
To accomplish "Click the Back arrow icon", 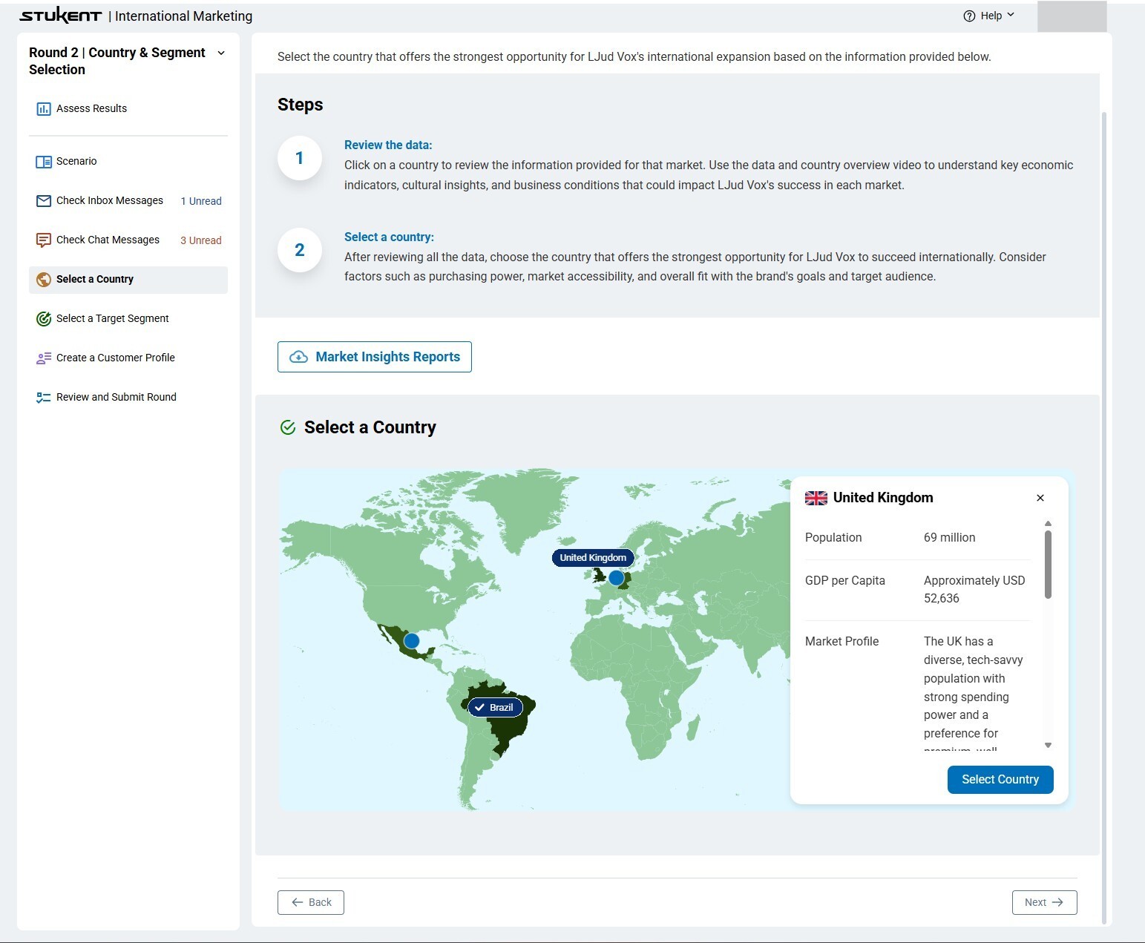I will [298, 902].
